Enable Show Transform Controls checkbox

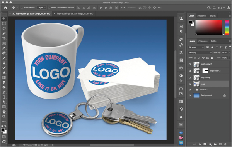(49, 8)
